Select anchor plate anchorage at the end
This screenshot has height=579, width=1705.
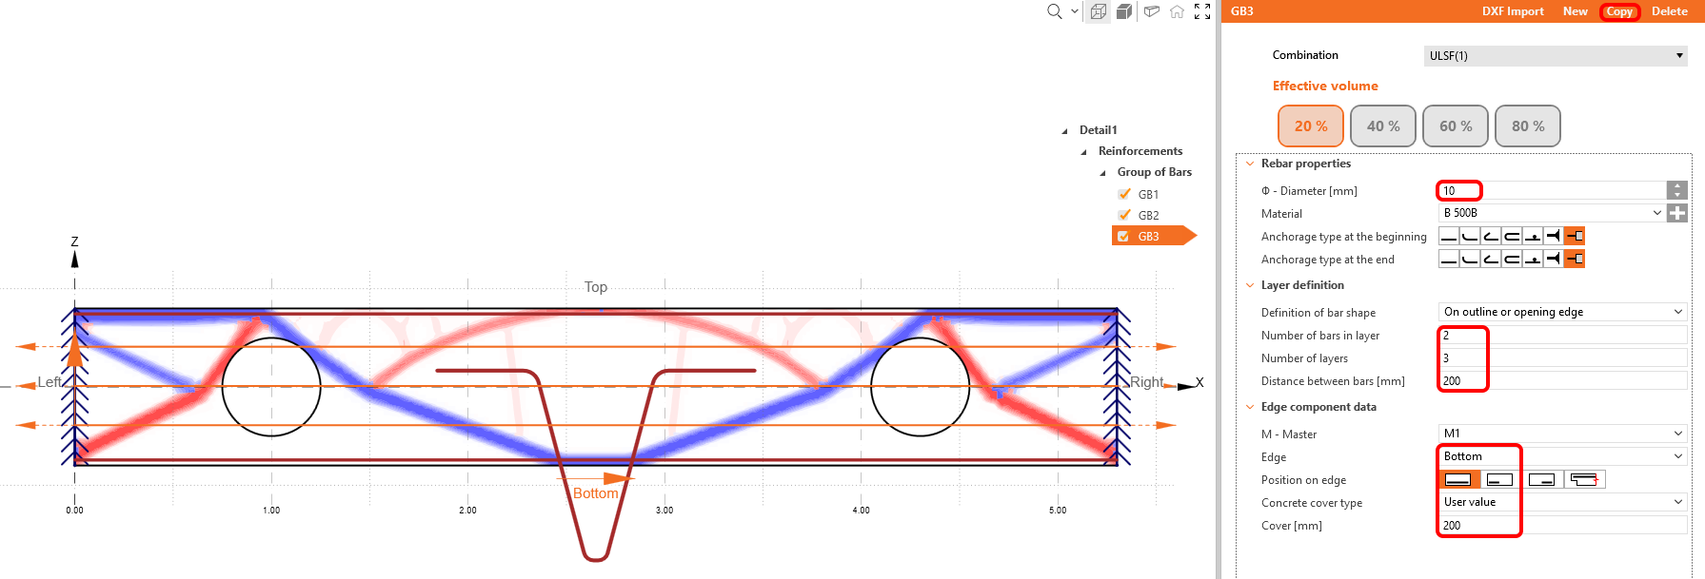pos(1575,259)
